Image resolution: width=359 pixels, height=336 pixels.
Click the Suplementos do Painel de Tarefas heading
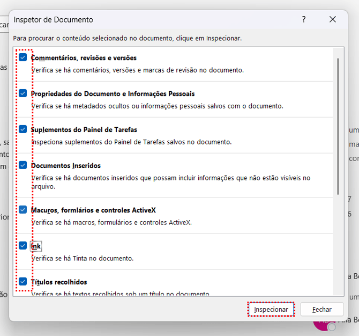tap(84, 129)
